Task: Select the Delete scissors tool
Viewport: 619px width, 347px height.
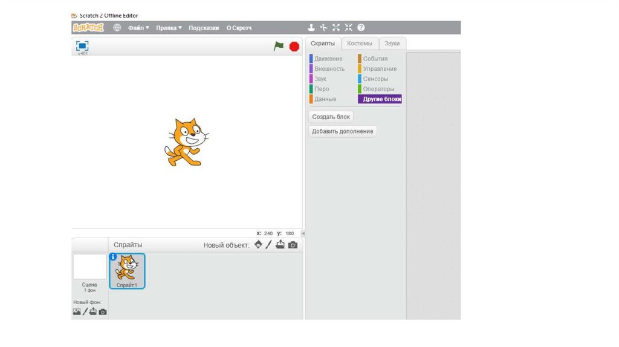Action: point(324,28)
